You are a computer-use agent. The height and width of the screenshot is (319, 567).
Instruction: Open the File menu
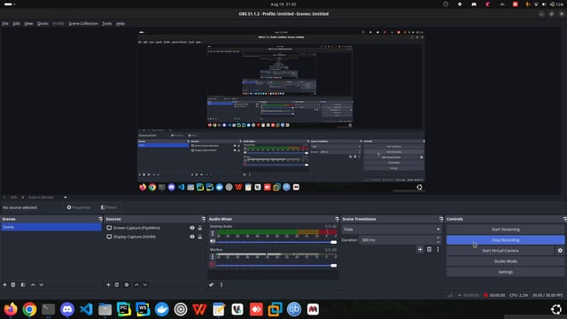[x=5, y=24]
